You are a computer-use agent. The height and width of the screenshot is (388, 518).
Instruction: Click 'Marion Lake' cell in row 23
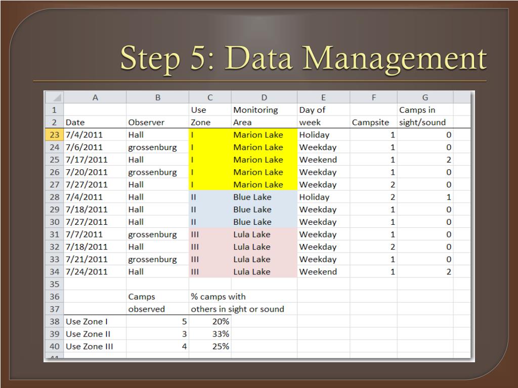[264, 134]
